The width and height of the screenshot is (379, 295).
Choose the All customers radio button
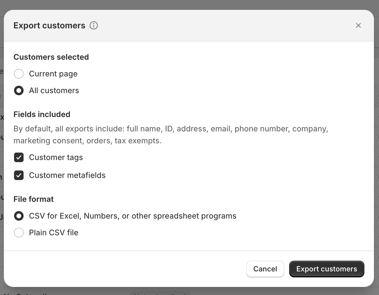19,90
